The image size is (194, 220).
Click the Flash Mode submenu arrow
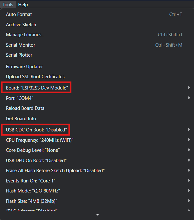(x=189, y=191)
